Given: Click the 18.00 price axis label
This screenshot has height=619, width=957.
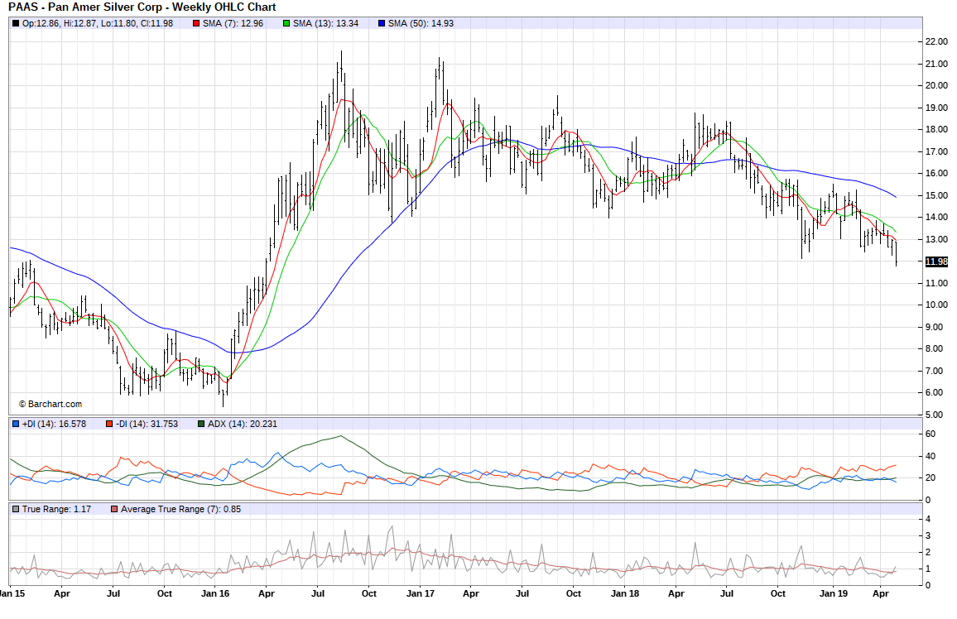Looking at the screenshot, I should (936, 130).
